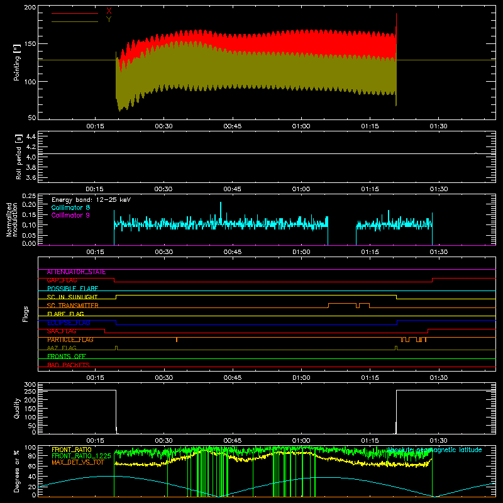This screenshot has height=503, width=503.
Task: Click the Collimator 9 legend entry
Action: click(70, 215)
